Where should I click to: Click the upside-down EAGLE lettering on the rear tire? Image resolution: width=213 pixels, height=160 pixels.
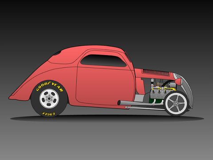(49, 113)
